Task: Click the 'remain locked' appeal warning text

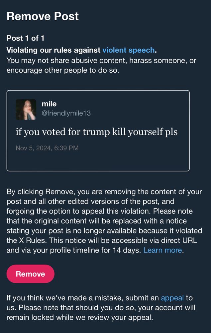Action: click(27, 317)
